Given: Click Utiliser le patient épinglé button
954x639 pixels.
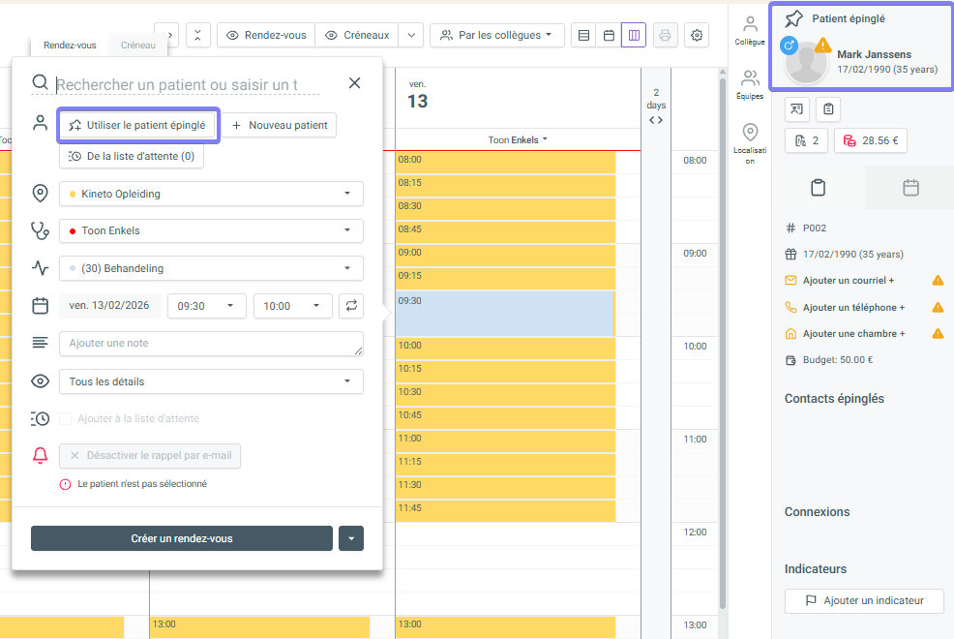Looking at the screenshot, I should (x=137, y=125).
